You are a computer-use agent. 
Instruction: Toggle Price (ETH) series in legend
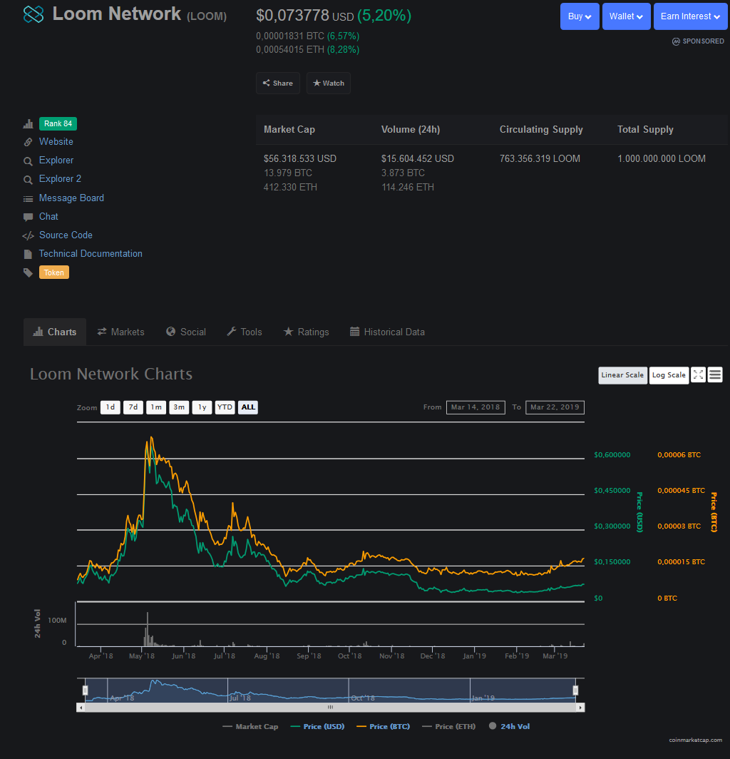pos(449,727)
